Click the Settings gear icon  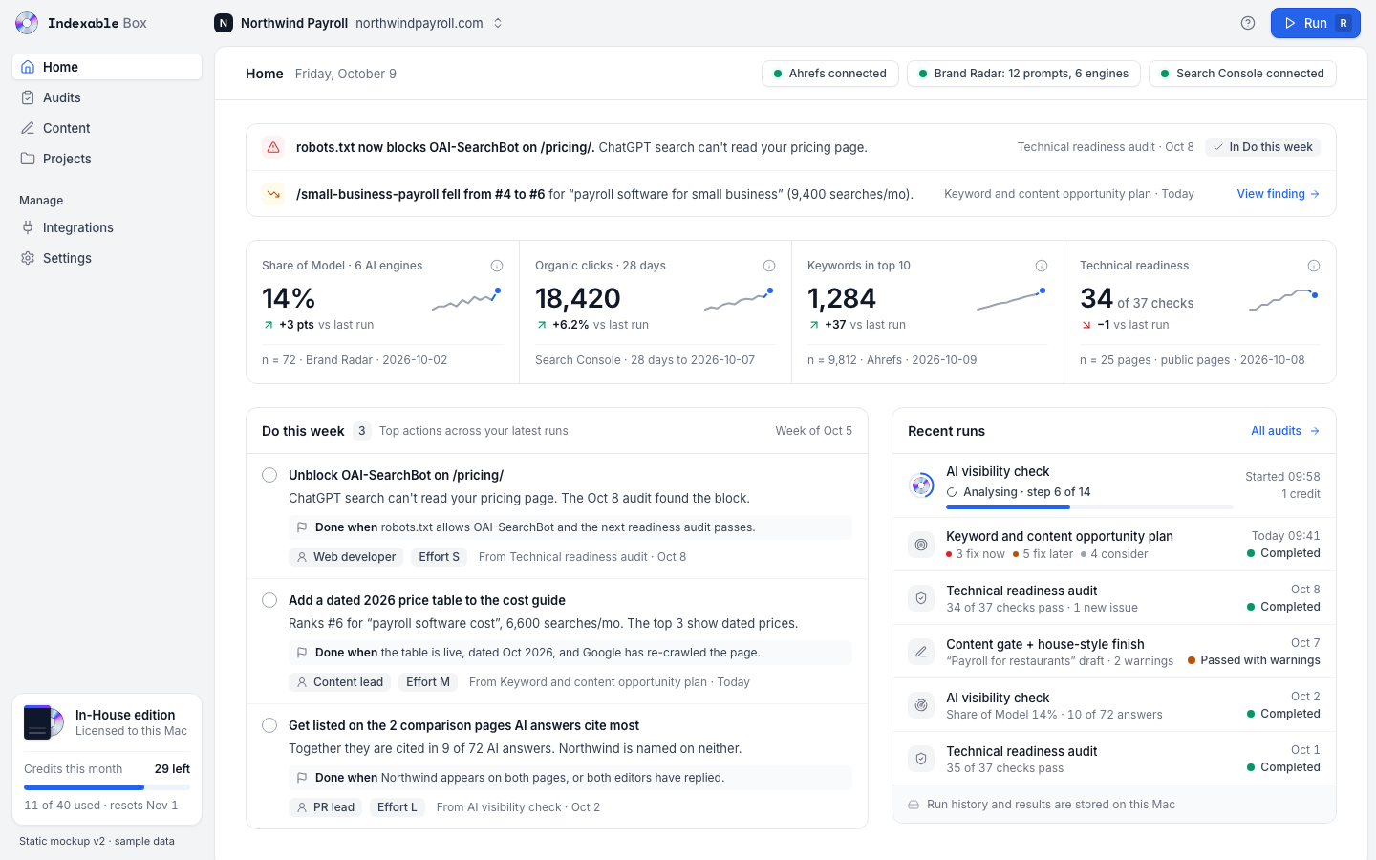(28, 258)
